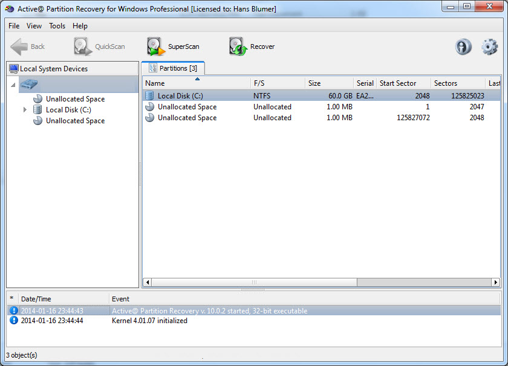The width and height of the screenshot is (508, 366).
Task: Select the Kernel 4.01.07 initialized log entry
Action: [254, 321]
